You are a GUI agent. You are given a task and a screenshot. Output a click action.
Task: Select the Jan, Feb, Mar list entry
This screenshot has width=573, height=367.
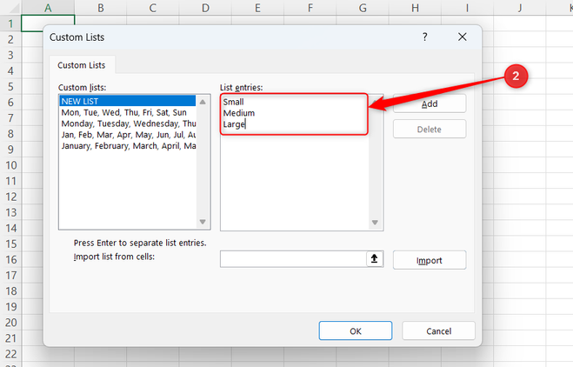(x=128, y=135)
